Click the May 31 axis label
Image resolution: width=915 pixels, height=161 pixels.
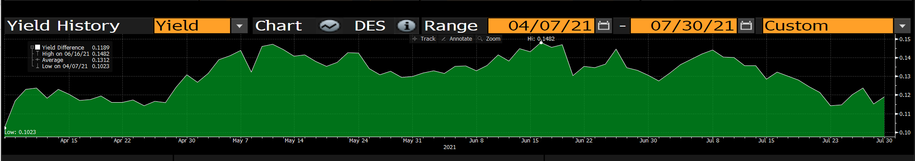coord(412,141)
